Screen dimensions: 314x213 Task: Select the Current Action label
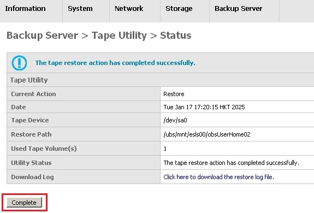click(33, 94)
